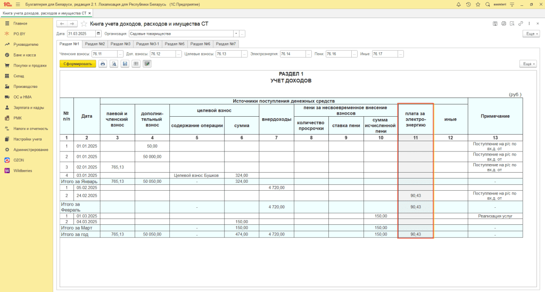Click the Сформировать button
This screenshot has width=545, height=292.
[78, 64]
